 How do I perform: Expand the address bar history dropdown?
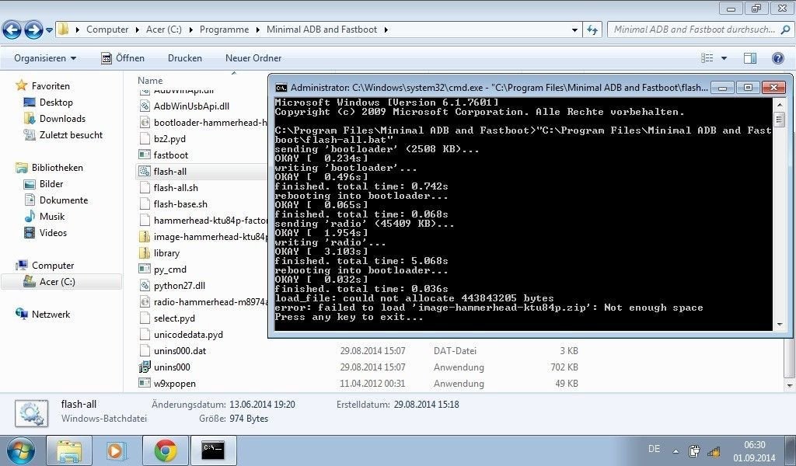pos(574,30)
